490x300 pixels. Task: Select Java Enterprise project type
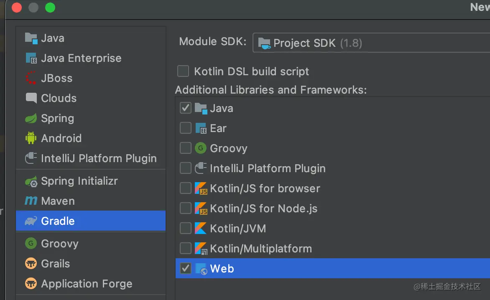click(81, 58)
